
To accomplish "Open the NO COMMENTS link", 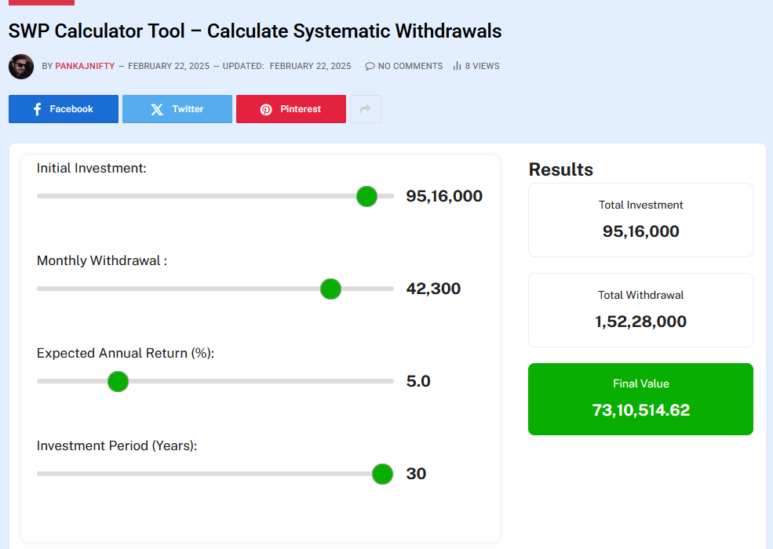I will coord(410,67).
